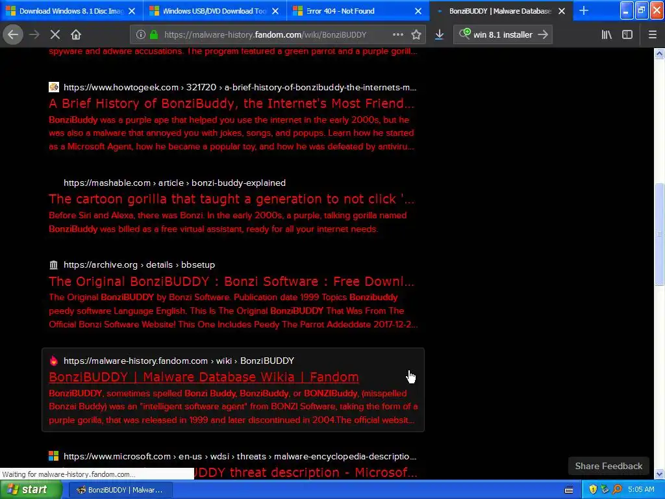Submit the 'win 8.1 installer' search arrow
665x499 pixels.
click(x=543, y=35)
